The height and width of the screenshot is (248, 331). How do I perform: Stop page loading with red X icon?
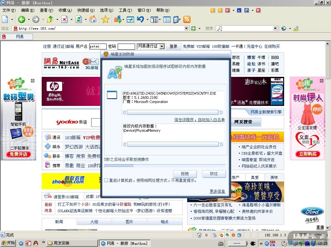click(65, 19)
